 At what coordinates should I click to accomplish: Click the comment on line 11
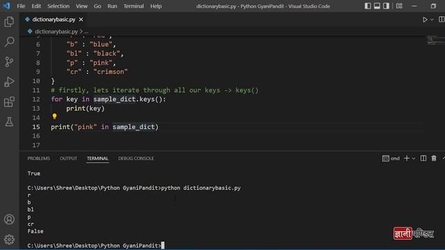click(x=154, y=90)
